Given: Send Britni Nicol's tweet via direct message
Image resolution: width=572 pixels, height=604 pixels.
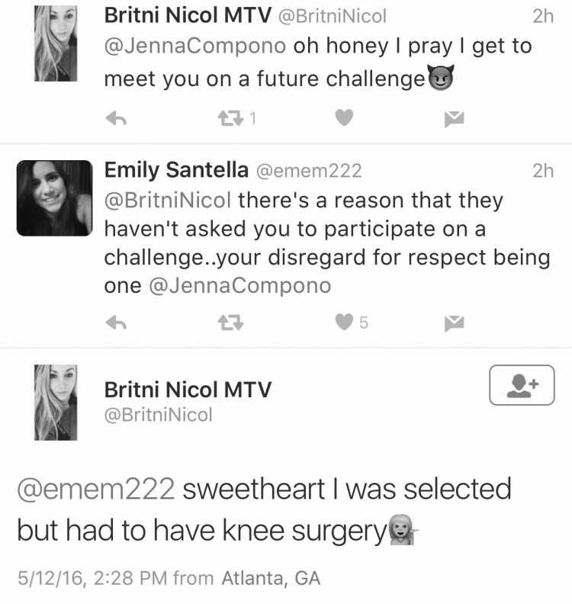Looking at the screenshot, I should pos(454,119).
